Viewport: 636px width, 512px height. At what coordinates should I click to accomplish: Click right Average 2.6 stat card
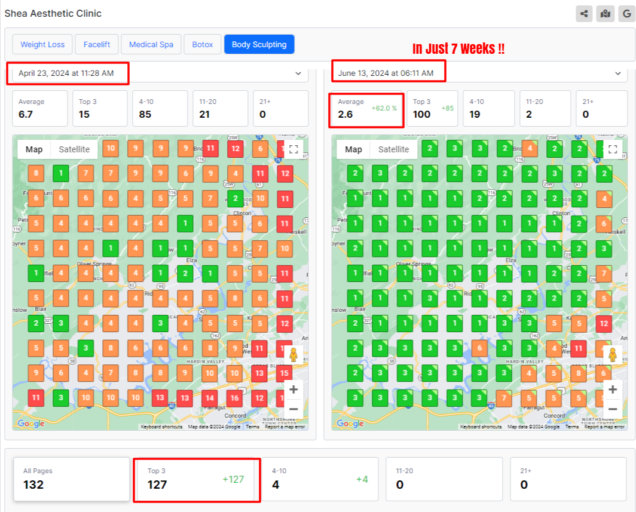pyautogui.click(x=366, y=109)
